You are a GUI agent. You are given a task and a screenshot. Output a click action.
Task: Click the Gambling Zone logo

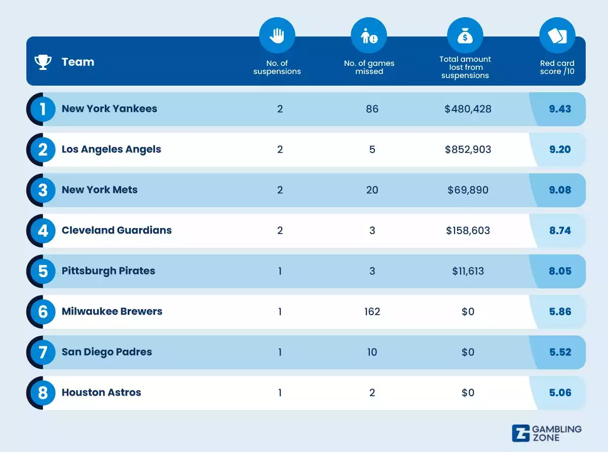pyautogui.click(x=547, y=433)
